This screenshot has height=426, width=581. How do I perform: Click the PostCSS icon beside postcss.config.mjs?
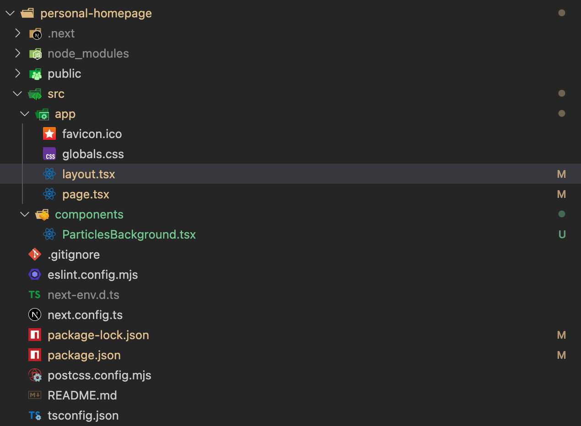coord(34,375)
